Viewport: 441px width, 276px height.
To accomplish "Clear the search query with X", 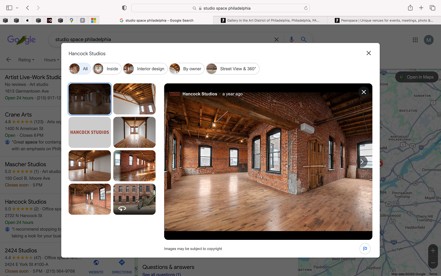I will (x=276, y=39).
